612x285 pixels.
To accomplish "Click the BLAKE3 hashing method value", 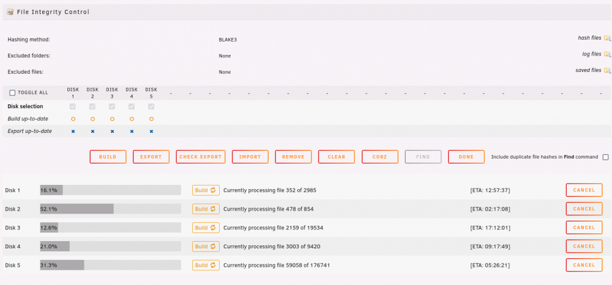I will tap(228, 40).
